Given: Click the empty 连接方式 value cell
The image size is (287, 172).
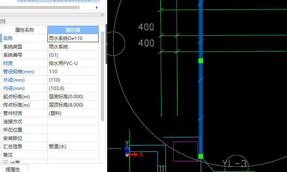Looking at the screenshot, I should [73, 122].
